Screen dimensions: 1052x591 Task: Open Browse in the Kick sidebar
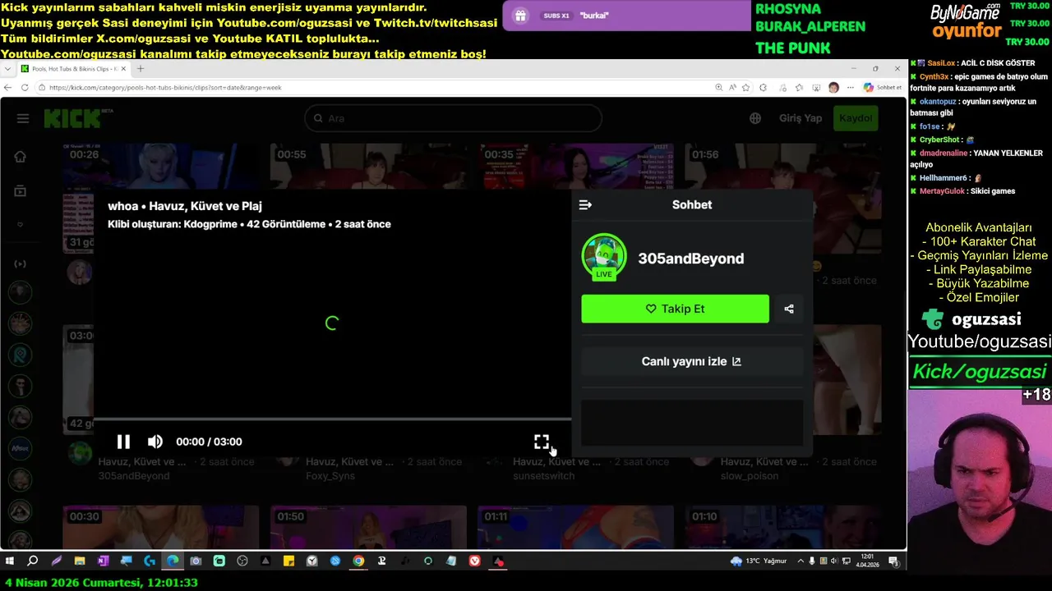tap(21, 190)
